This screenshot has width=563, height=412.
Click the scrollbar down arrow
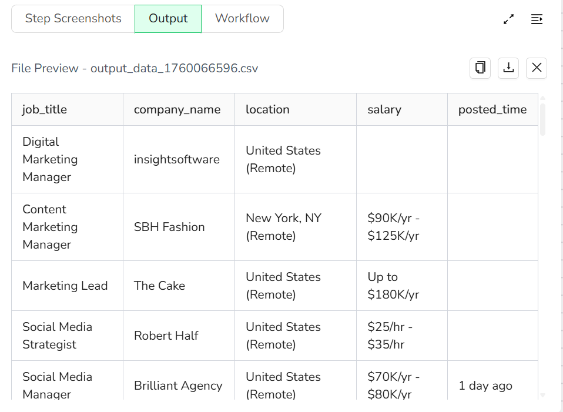click(542, 395)
